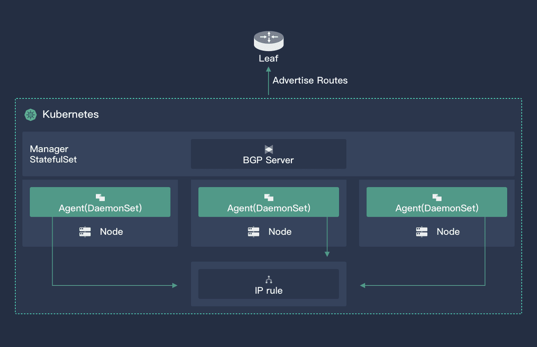The image size is (537, 347).
Task: Click the IP rule box label
Action: [268, 291]
